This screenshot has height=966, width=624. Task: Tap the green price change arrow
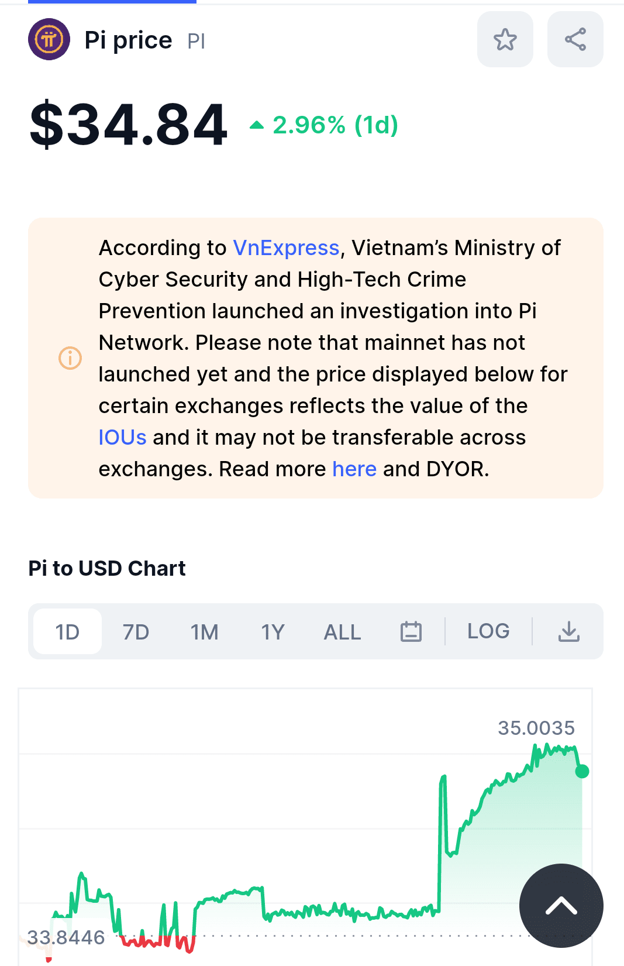[x=257, y=125]
